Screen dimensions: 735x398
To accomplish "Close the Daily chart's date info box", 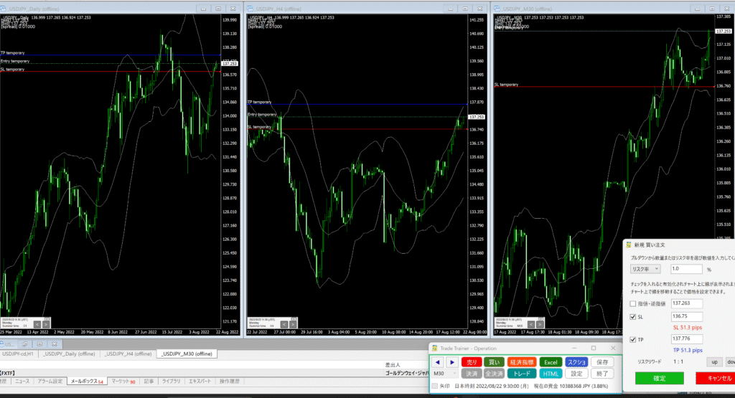I will [x=47, y=319].
